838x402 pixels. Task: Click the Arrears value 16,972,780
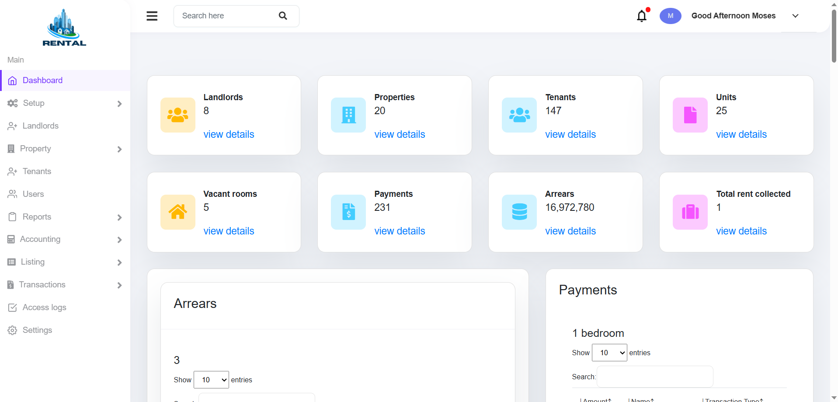click(x=570, y=207)
